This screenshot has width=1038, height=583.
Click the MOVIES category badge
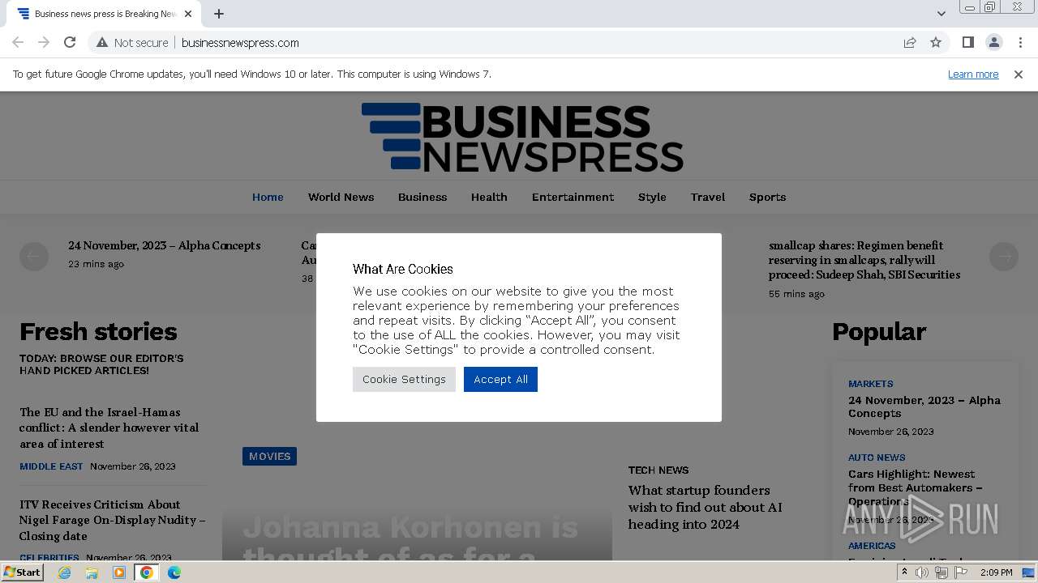[x=269, y=456]
